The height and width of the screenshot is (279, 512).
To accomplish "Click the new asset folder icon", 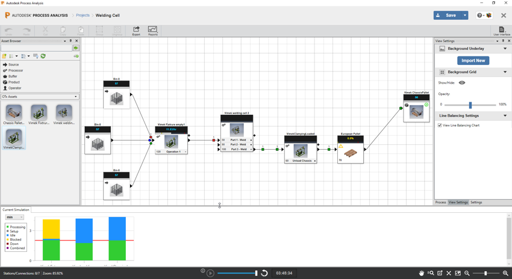I will click(4, 56).
